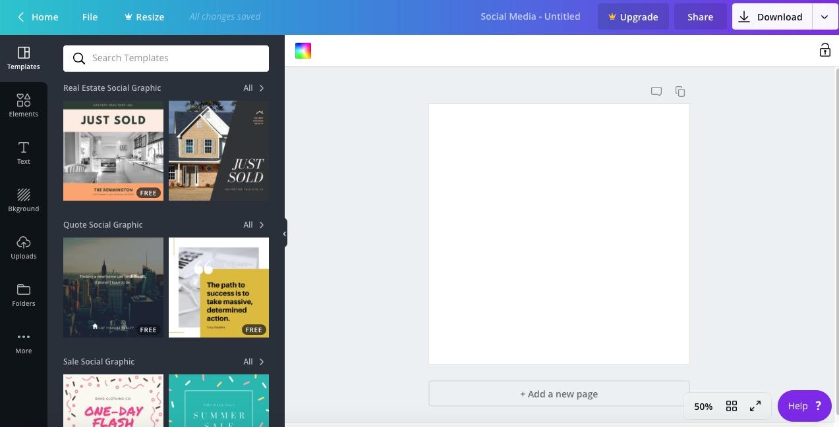Open the grid view of pages
This screenshot has width=839, height=427.
(732, 407)
